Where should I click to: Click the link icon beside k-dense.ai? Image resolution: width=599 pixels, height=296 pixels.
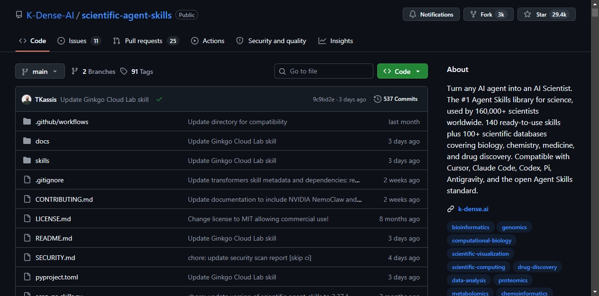[451, 209]
